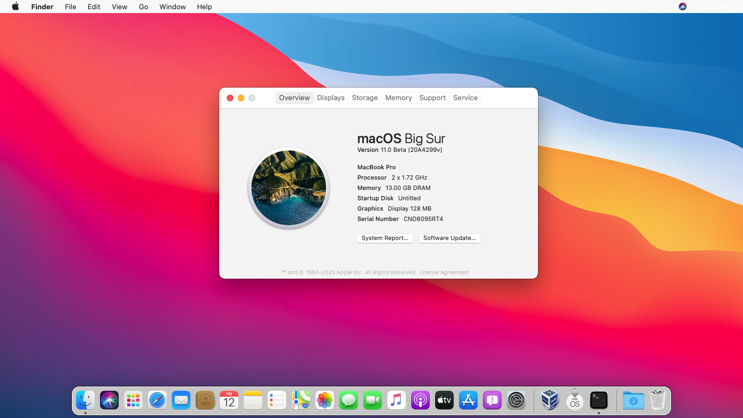Open the File menu
This screenshot has width=743, height=418.
point(70,7)
